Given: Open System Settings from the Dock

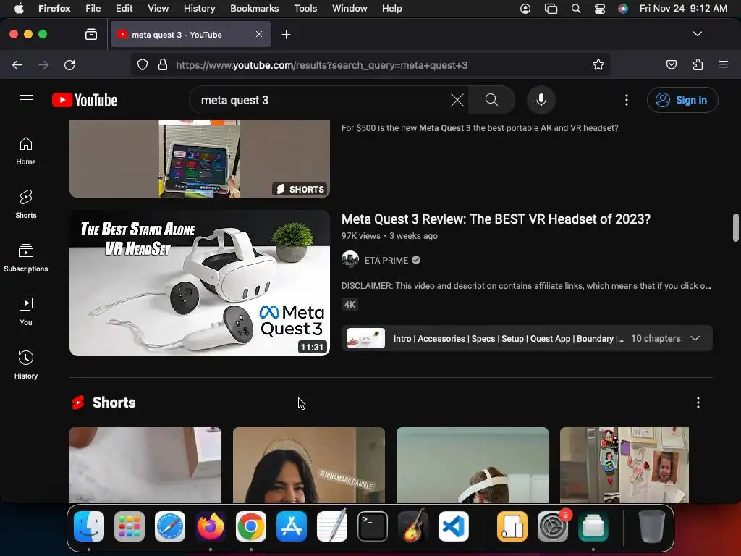Looking at the screenshot, I should coord(553,526).
